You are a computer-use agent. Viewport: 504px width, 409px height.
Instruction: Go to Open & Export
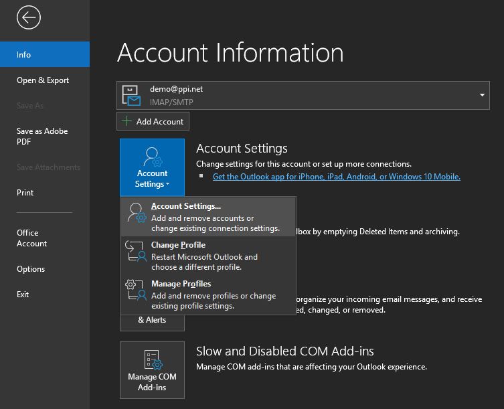click(43, 80)
